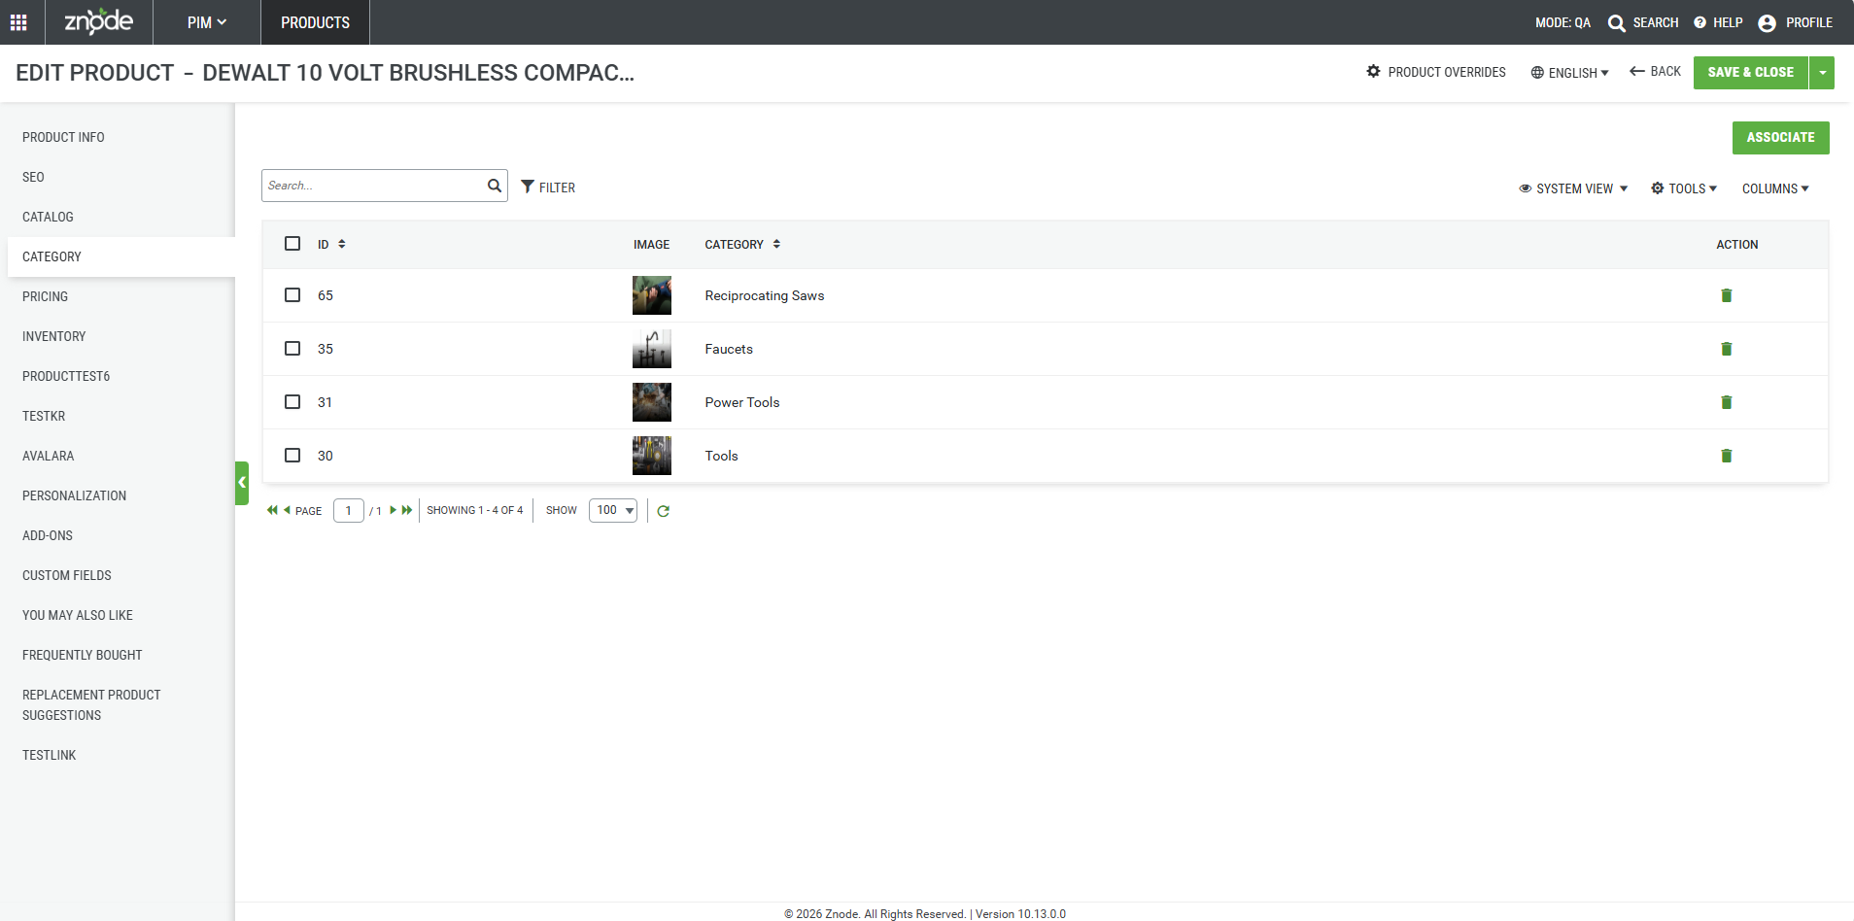This screenshot has height=921, width=1854.
Task: Click the Associate button
Action: 1781,138
